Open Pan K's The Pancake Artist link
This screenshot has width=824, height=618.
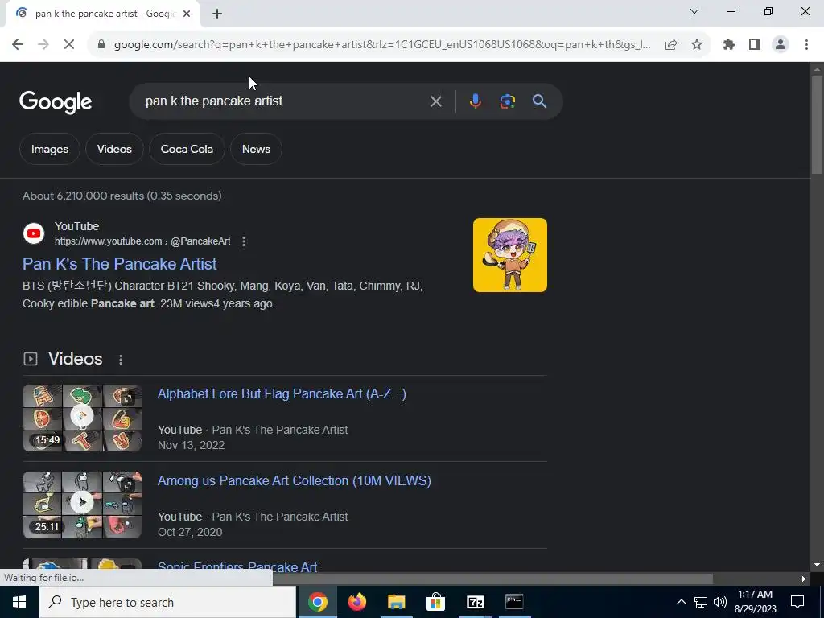[x=120, y=264]
